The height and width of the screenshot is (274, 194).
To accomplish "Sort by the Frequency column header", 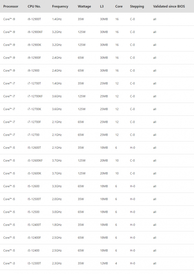I will 60,6.
